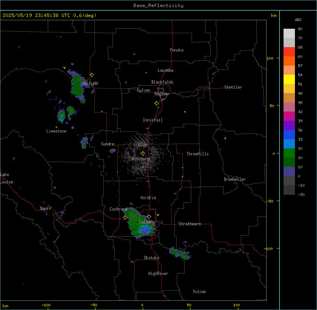Image resolution: width=317 pixels, height=310 pixels.
Task: Click the RedDeer city label
Action: 162,94
